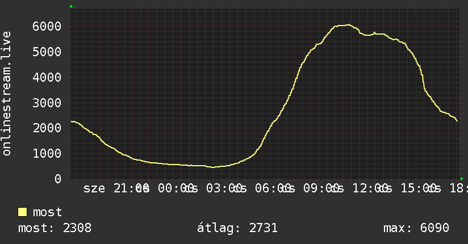Click the 09:00 x-axis time label
468x244 pixels.
click(324, 188)
